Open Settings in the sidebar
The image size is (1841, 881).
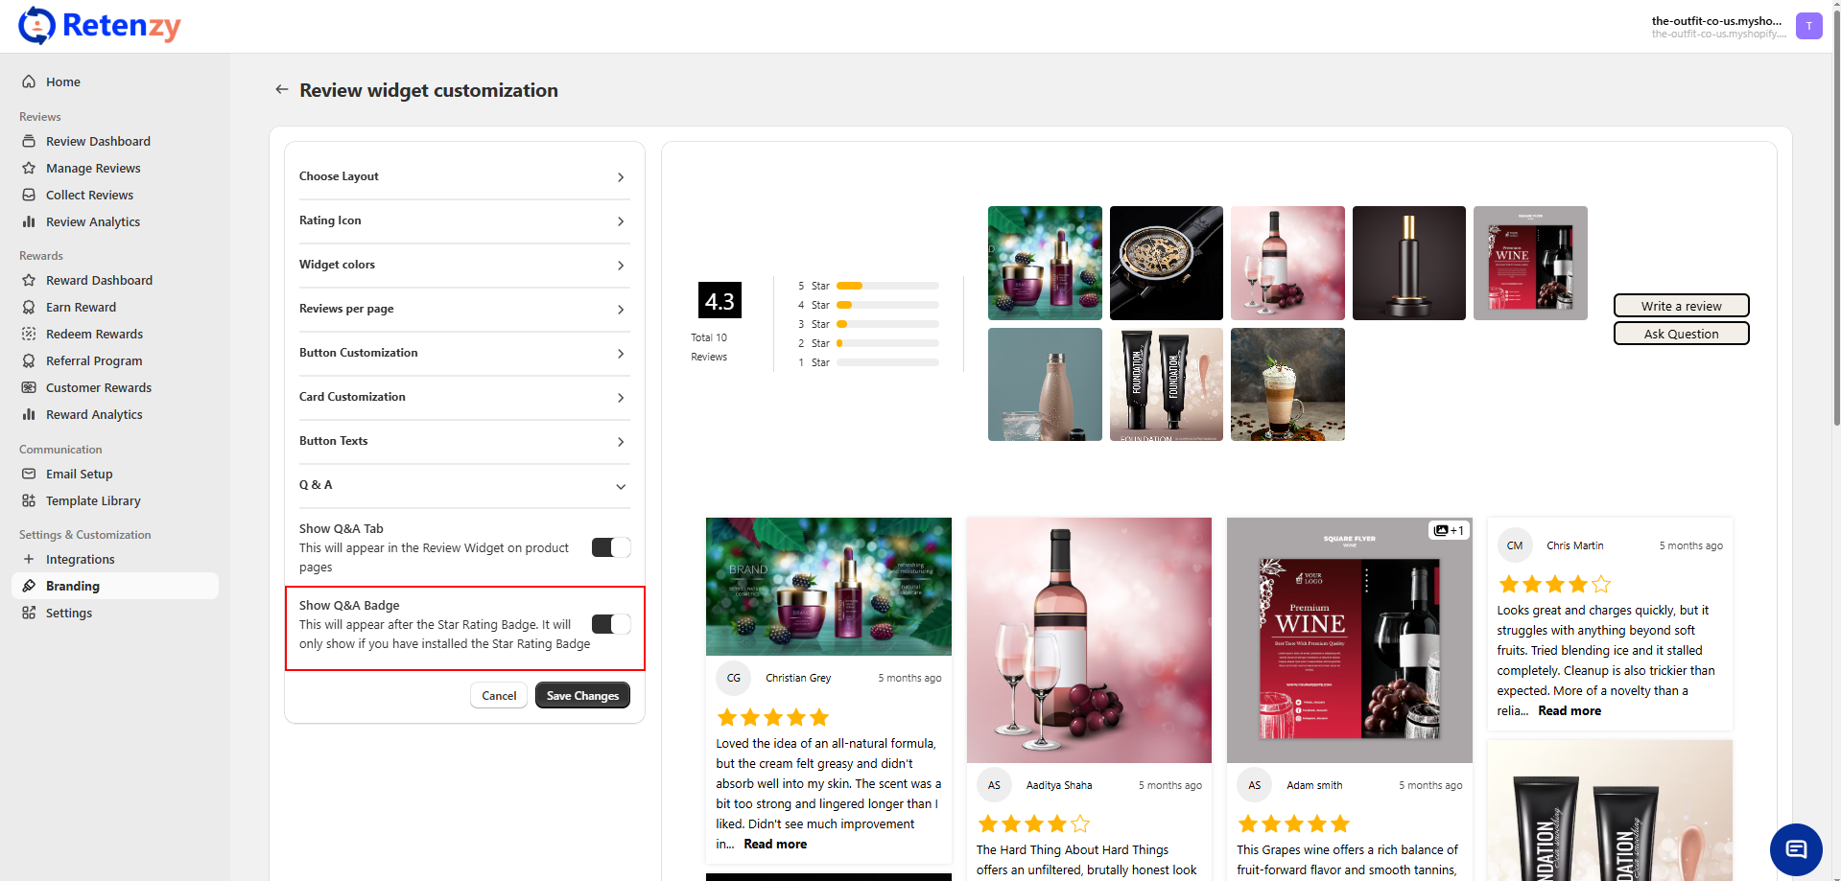[69, 613]
